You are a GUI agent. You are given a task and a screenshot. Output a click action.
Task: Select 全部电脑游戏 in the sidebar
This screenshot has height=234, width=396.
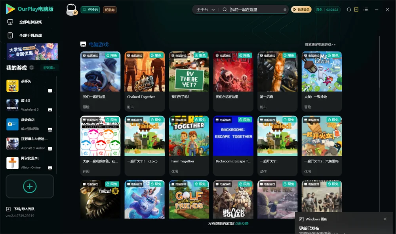30,22
